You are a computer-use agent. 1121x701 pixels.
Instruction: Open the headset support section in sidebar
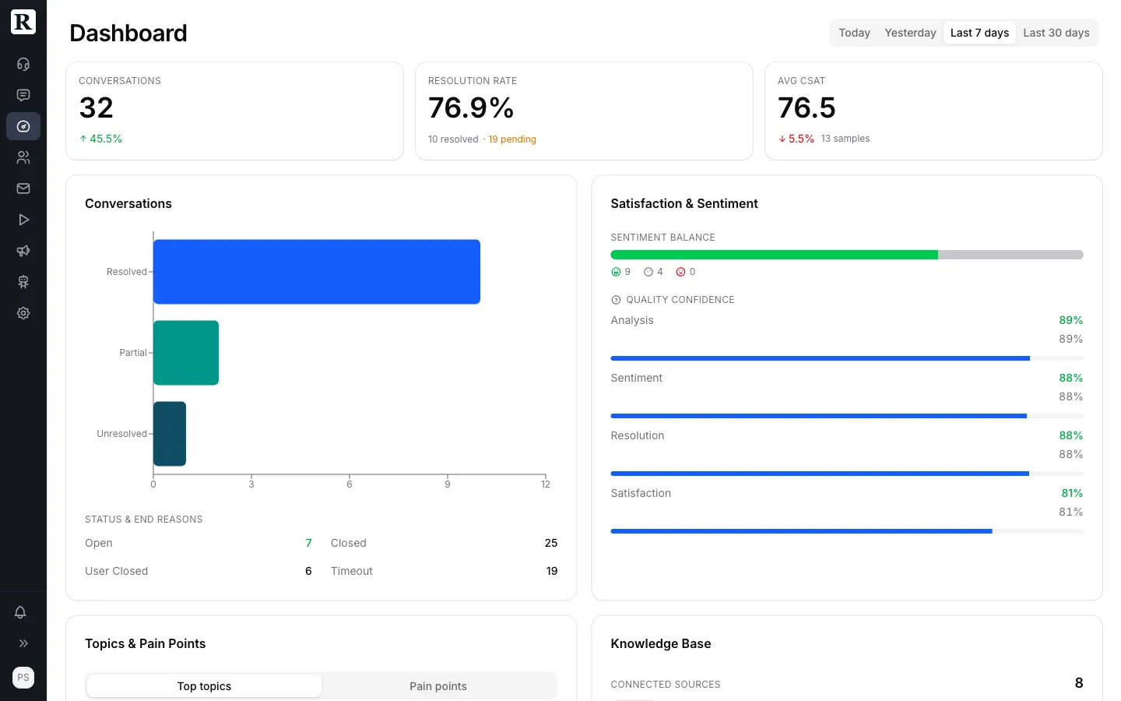pos(23,64)
